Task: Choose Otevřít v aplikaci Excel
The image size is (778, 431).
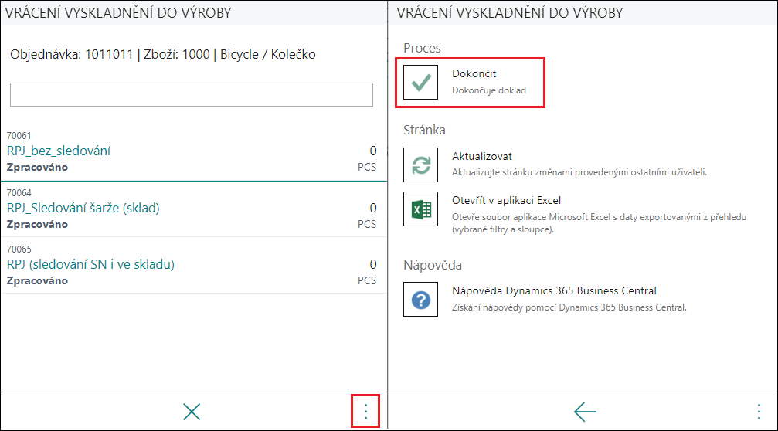Action: (x=506, y=200)
